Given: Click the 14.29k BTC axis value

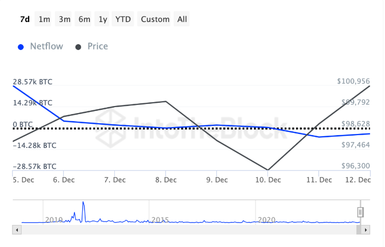Looking at the screenshot, I should click(32, 103).
